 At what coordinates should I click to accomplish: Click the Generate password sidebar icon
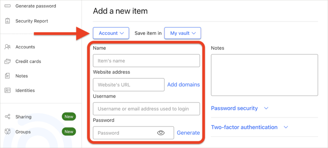coord(8,6)
